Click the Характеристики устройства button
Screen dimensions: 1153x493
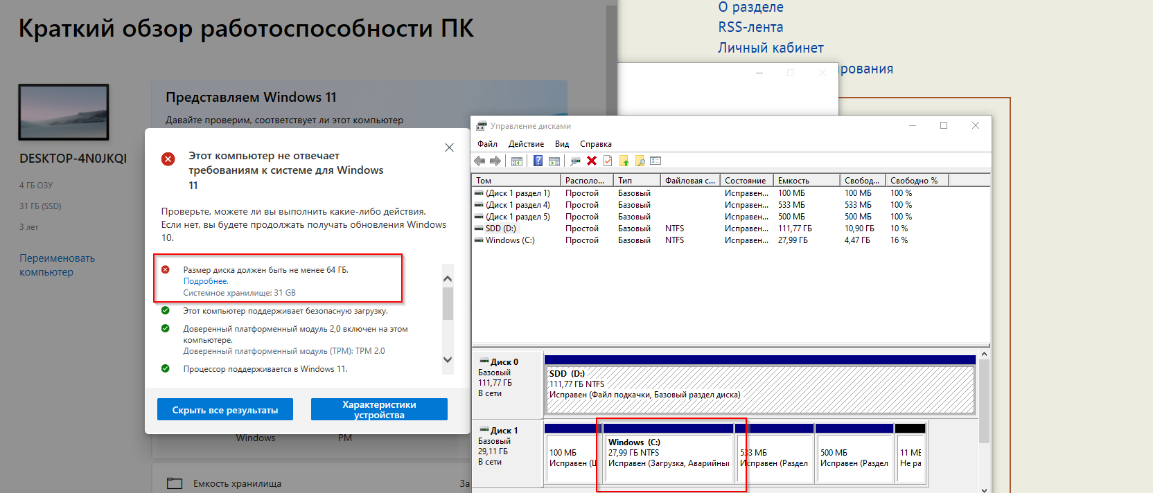379,410
